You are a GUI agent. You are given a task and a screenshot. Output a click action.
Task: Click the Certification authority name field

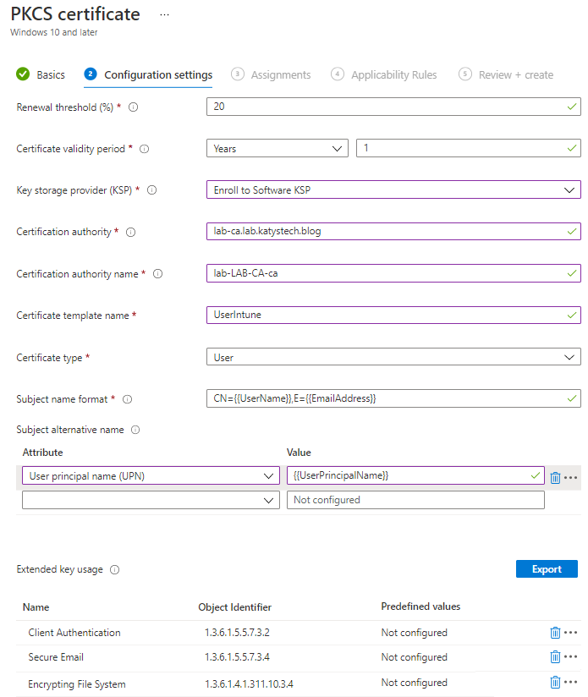pos(393,274)
